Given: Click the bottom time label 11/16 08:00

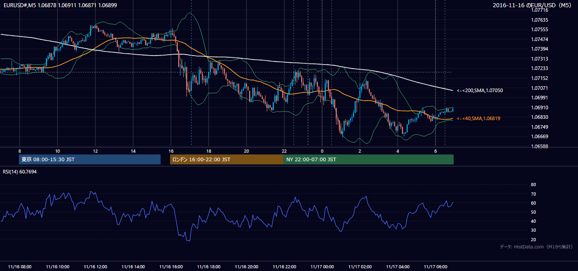Looking at the screenshot, I should pos(19,267).
